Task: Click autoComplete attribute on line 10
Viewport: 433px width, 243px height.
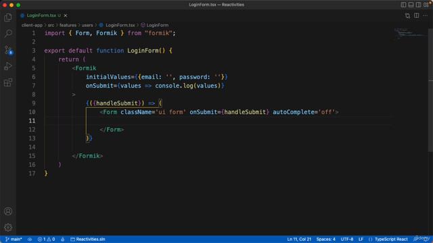Action: [x=294, y=112]
